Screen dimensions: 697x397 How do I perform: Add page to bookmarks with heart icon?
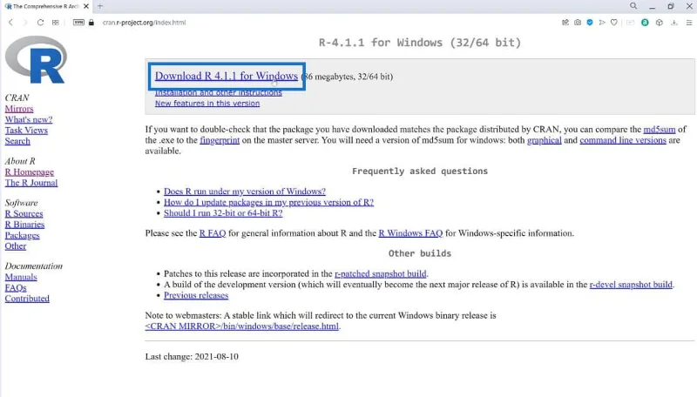tap(614, 23)
